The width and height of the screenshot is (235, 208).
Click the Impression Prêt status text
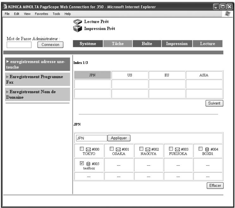pos(100,28)
